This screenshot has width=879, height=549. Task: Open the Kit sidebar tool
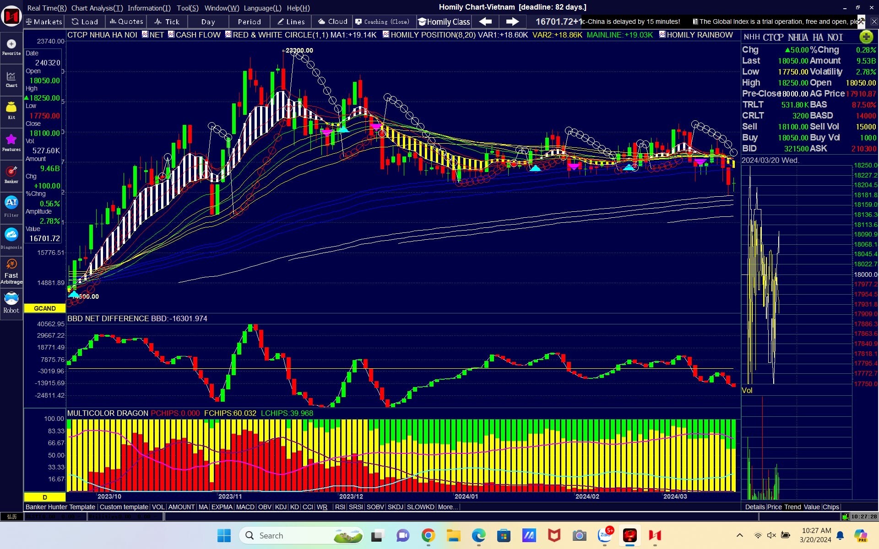(x=11, y=112)
